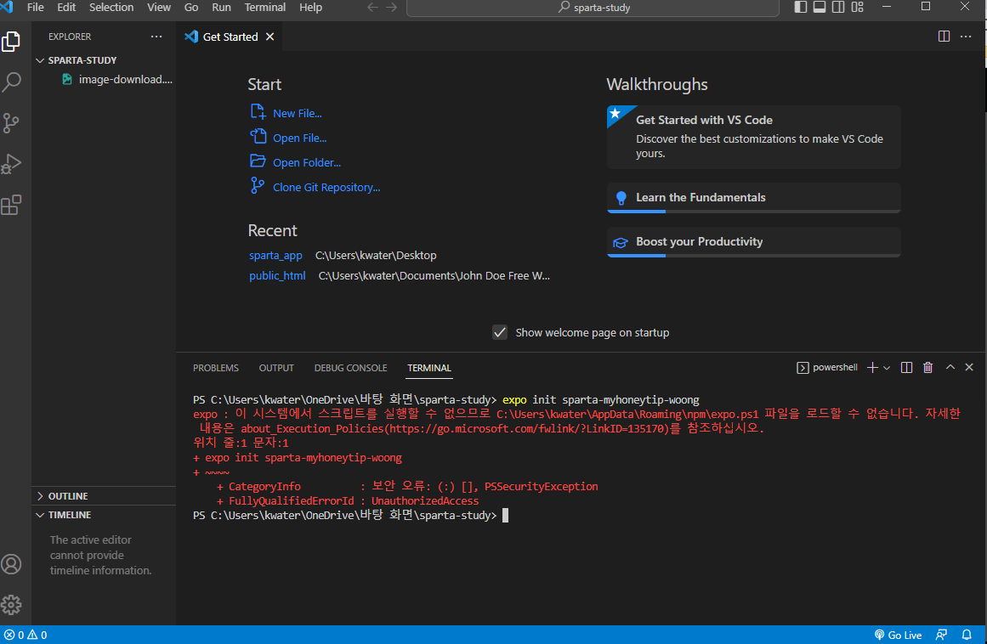The image size is (987, 644).
Task: Toggle the secondary side bar layout icon
Action: [838, 7]
